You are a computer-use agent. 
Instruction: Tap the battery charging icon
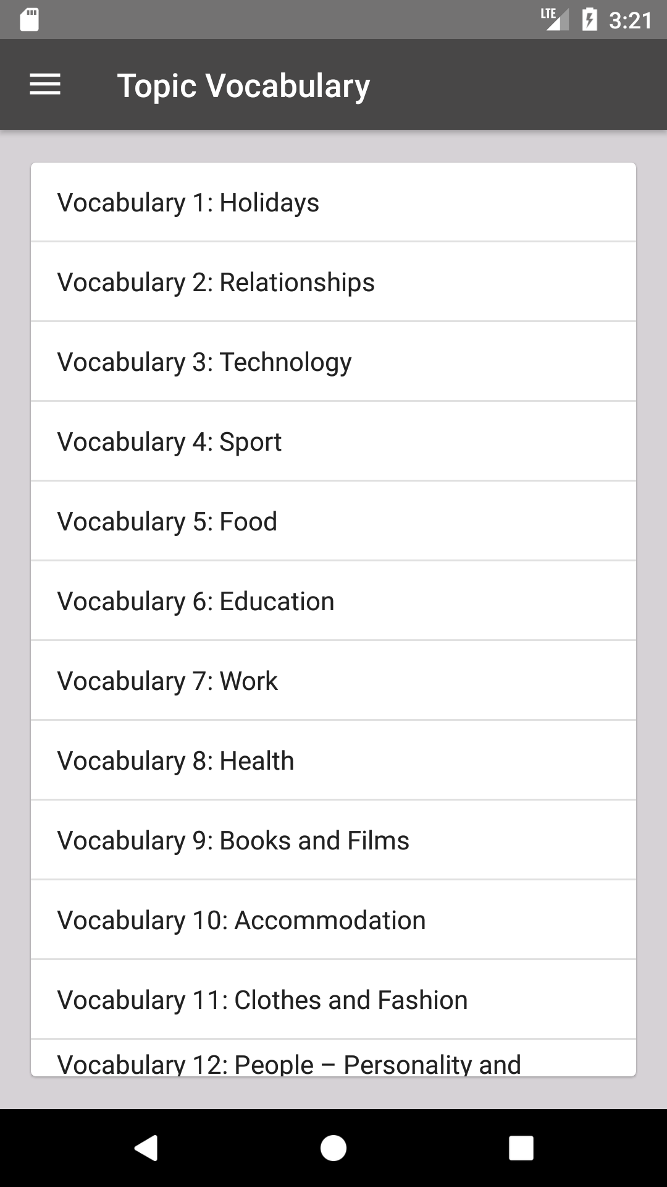coord(589,20)
